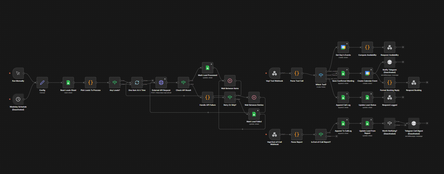Select the Telegram Call Digest node
Viewport: 444px width, 174px height.
(414, 123)
